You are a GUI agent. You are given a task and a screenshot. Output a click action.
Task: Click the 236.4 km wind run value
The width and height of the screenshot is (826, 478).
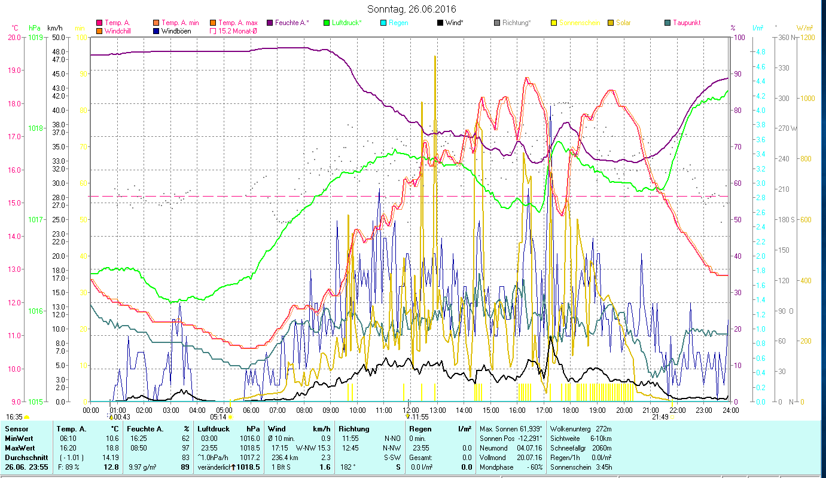pyautogui.click(x=285, y=458)
